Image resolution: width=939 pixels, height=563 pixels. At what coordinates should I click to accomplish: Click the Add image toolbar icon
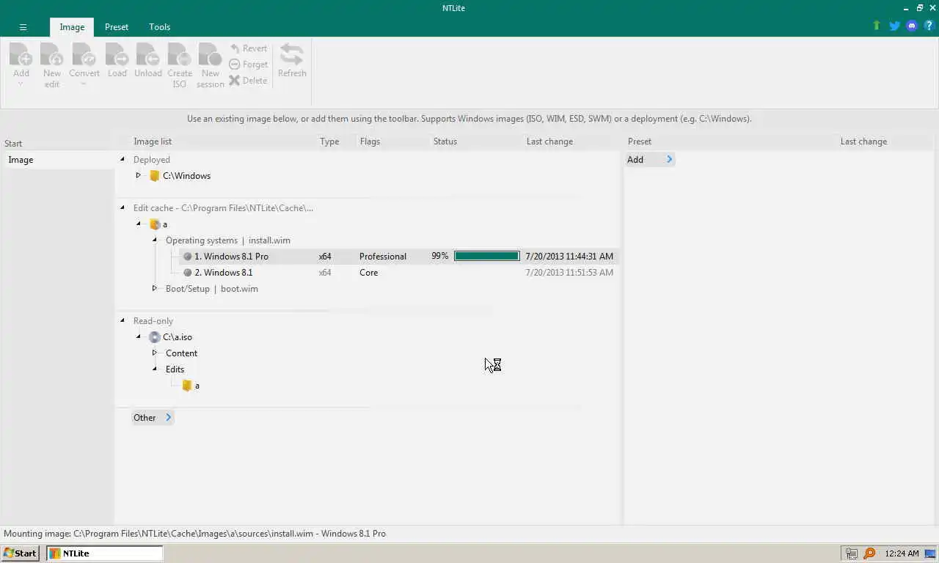pyautogui.click(x=21, y=55)
